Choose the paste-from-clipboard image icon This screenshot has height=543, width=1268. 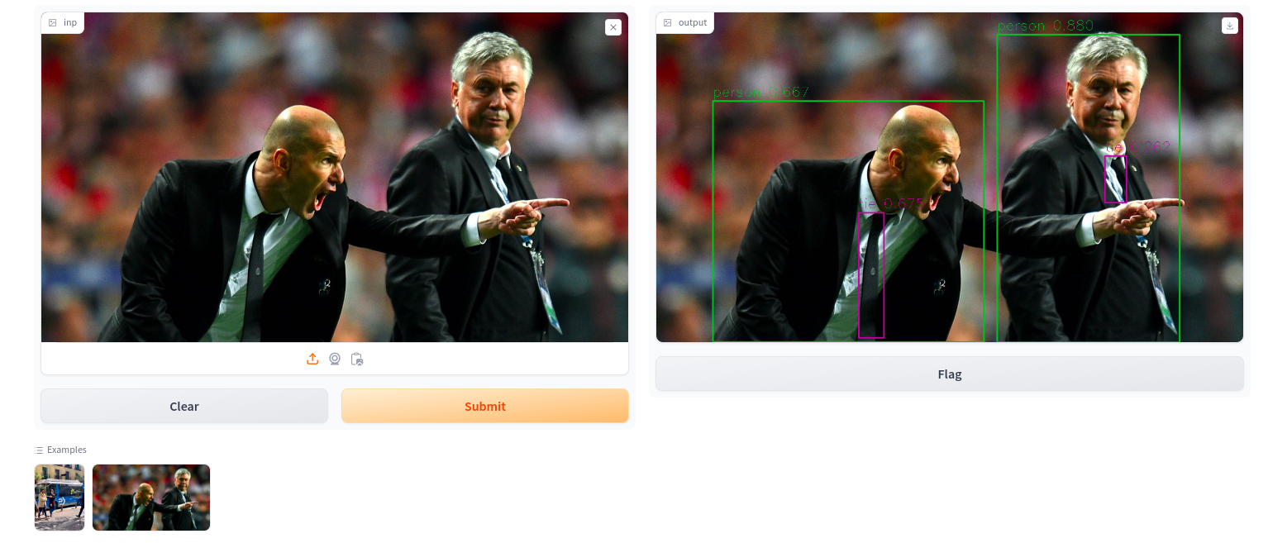pos(357,359)
